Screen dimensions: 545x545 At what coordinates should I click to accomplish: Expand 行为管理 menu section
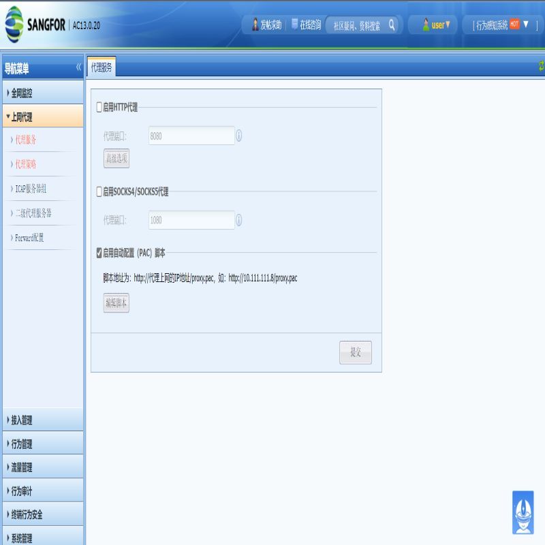tap(43, 444)
